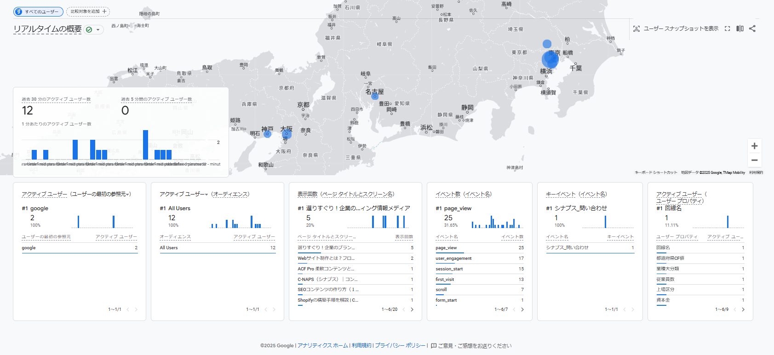
Task: Open the 利用規約 footer link
Action: click(x=361, y=345)
